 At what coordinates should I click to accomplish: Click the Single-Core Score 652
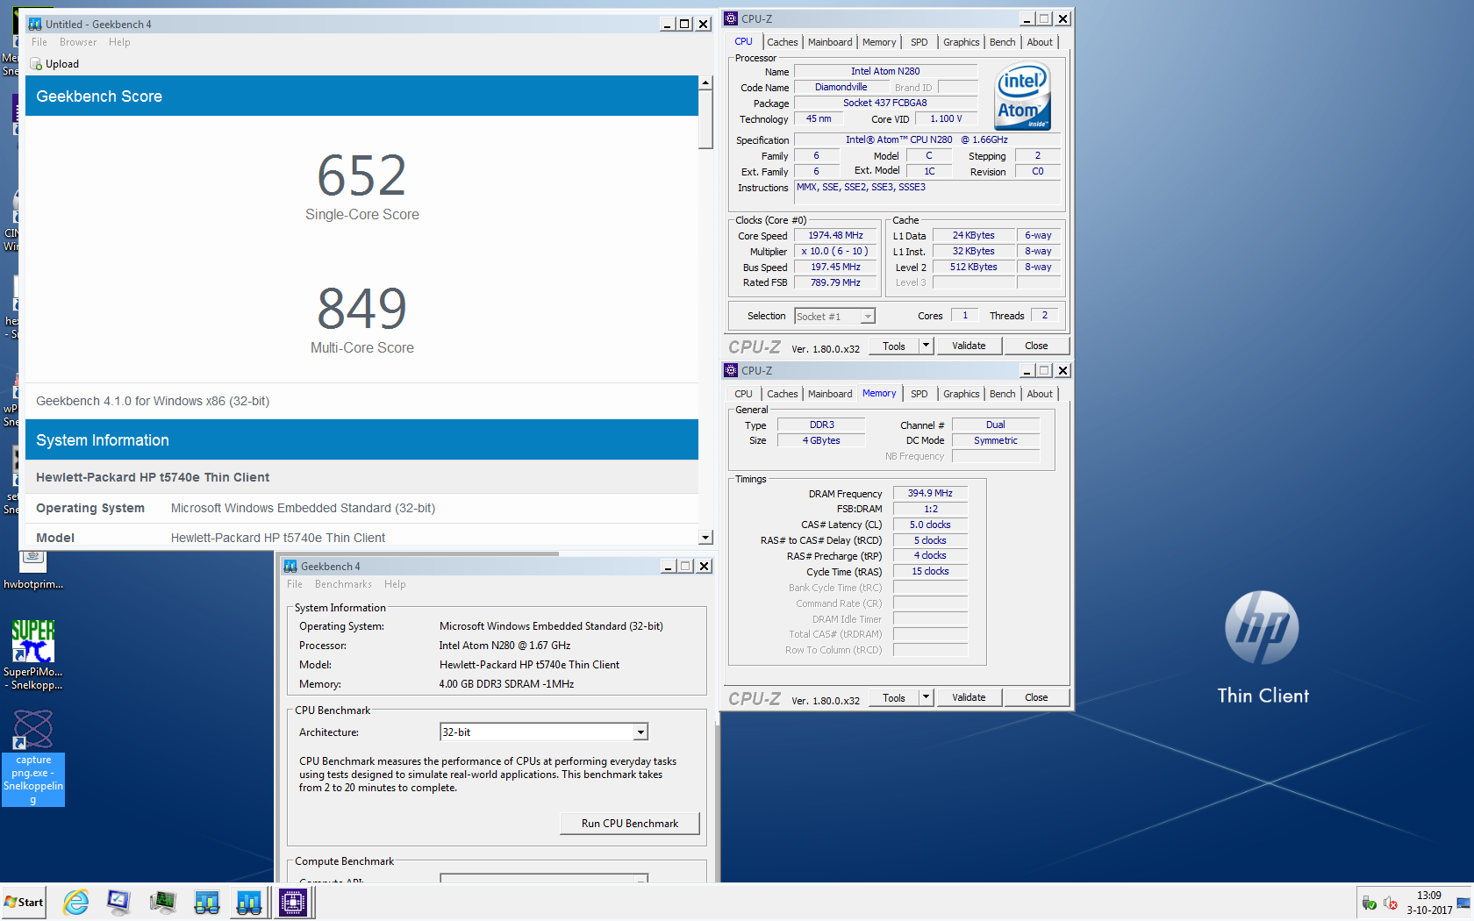(x=361, y=175)
